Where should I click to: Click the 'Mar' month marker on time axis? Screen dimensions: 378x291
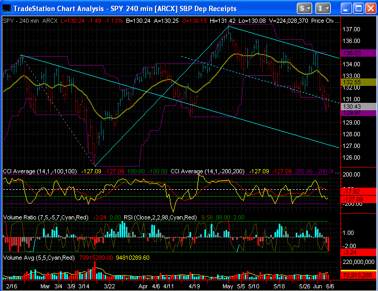(x=45, y=286)
